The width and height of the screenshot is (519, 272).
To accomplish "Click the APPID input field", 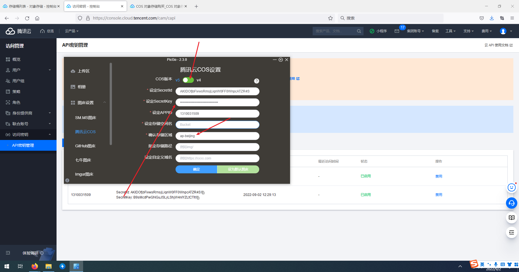I will 217,114.
